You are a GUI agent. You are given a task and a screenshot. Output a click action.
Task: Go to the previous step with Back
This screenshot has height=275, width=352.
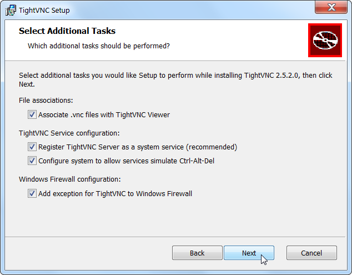197,253
